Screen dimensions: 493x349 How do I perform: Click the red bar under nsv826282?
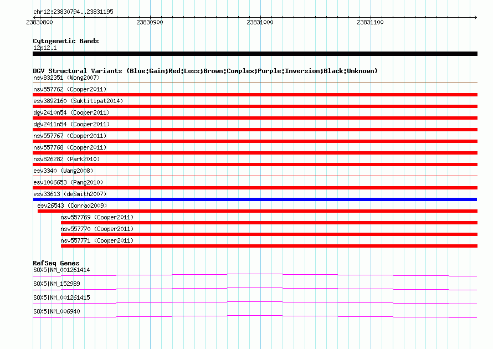(x=255, y=165)
